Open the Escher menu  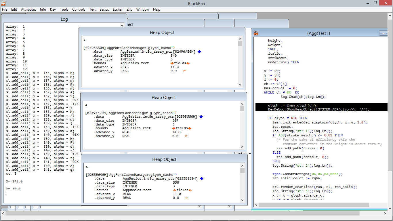(117, 9)
